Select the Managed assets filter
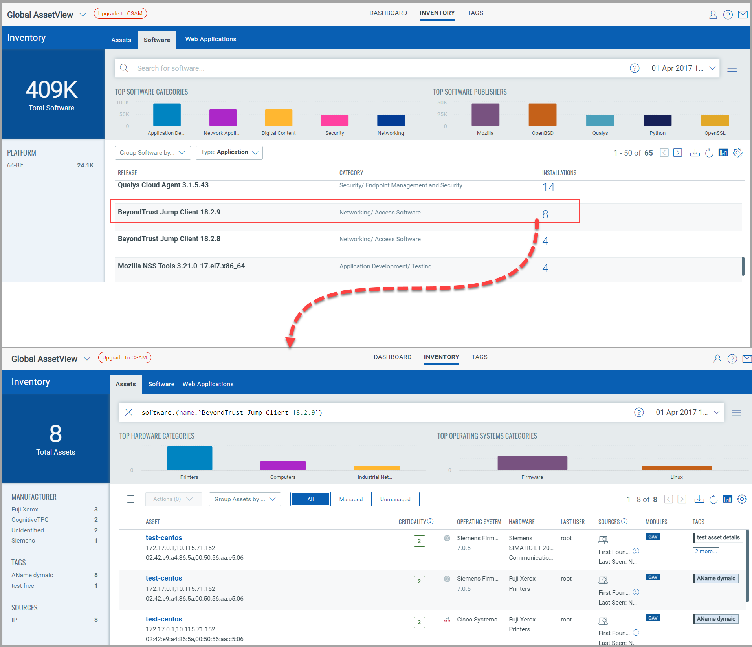This screenshot has height=647, width=752. pyautogui.click(x=351, y=499)
